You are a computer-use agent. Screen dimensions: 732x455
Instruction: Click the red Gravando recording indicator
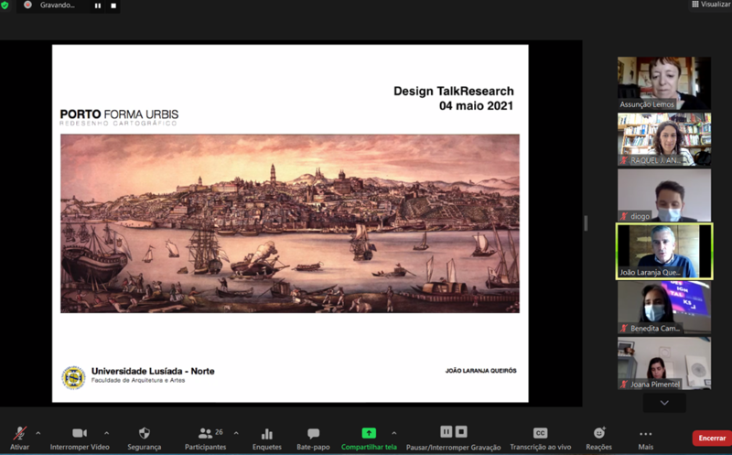click(28, 5)
